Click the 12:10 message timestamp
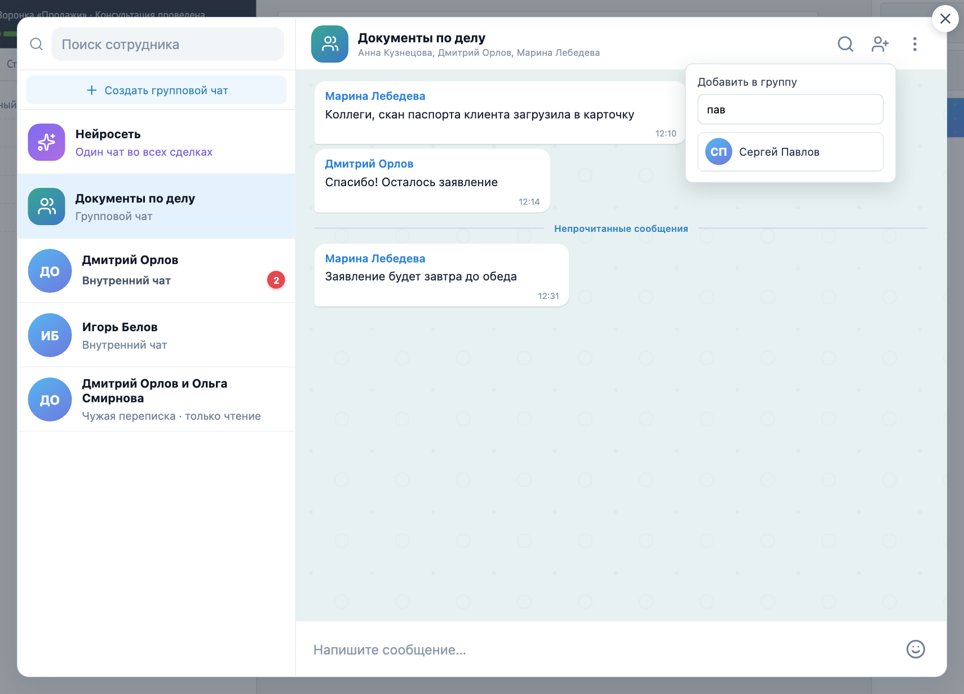The image size is (964, 694). pos(666,134)
